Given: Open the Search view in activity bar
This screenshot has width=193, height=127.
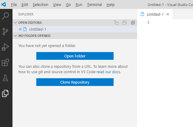Looking at the screenshot, I should tap(6, 16).
